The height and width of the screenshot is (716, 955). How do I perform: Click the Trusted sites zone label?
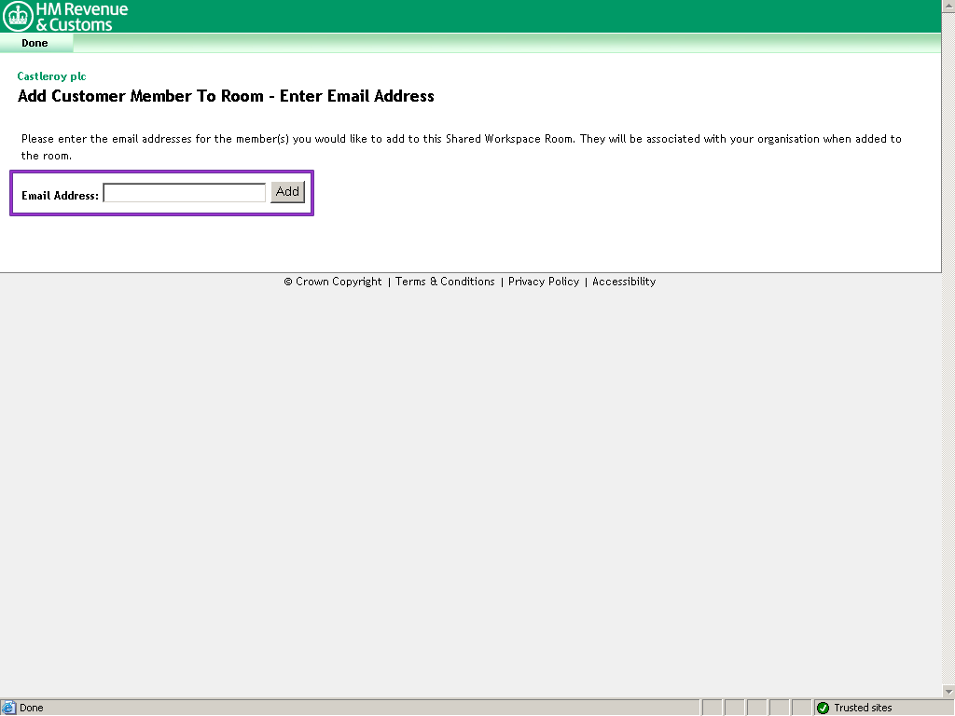863,708
